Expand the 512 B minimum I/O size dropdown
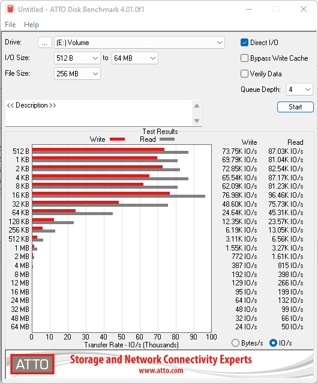The image size is (318, 384). 77,58
